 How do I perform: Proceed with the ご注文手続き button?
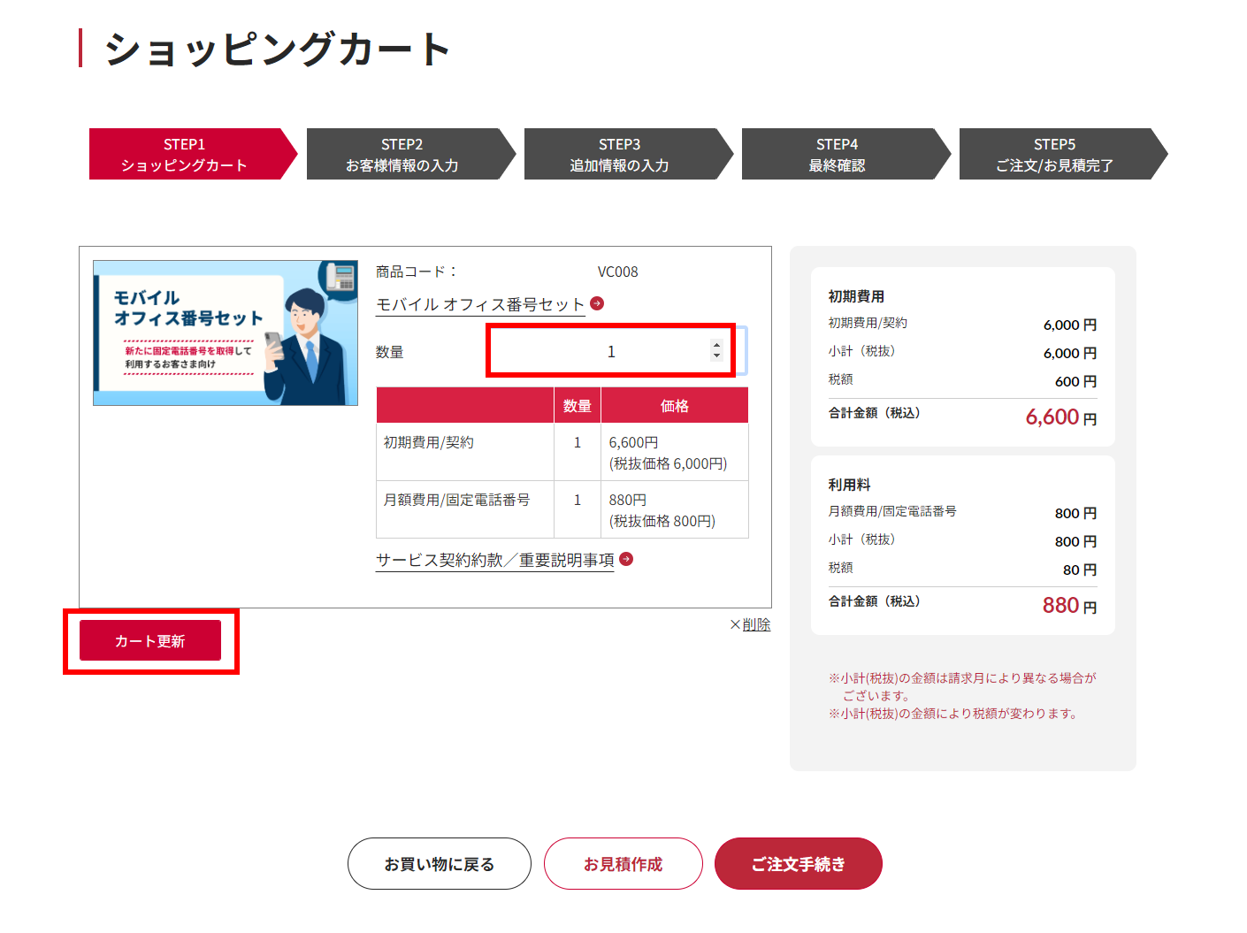pyautogui.click(x=798, y=864)
